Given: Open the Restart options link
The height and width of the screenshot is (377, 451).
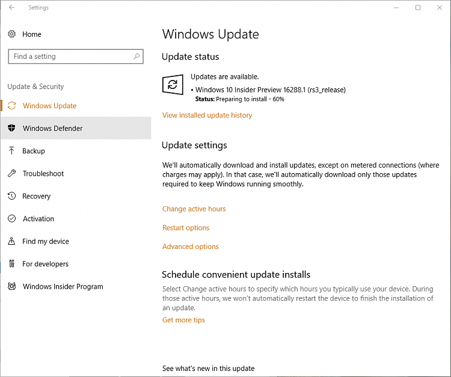Looking at the screenshot, I should (x=186, y=228).
